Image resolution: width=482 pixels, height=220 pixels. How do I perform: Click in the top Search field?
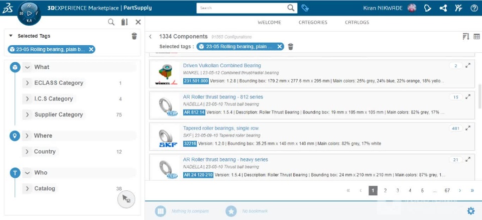coord(242,8)
